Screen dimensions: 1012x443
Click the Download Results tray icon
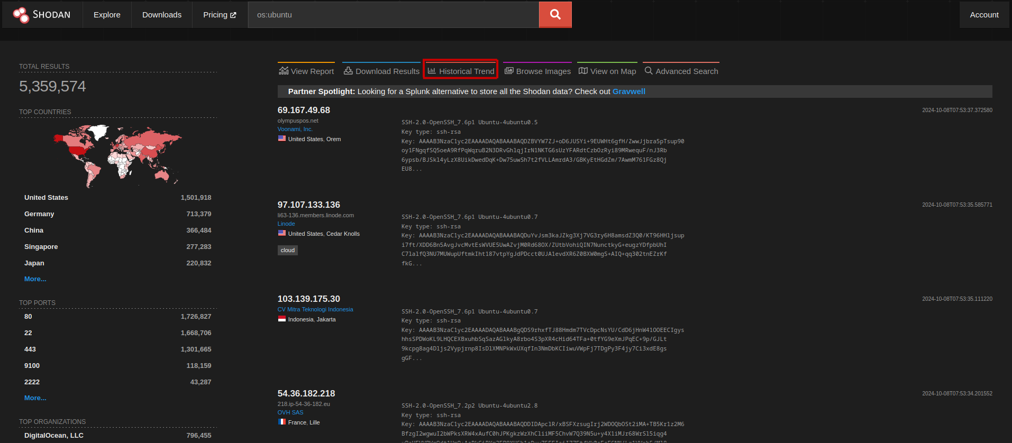[348, 70]
